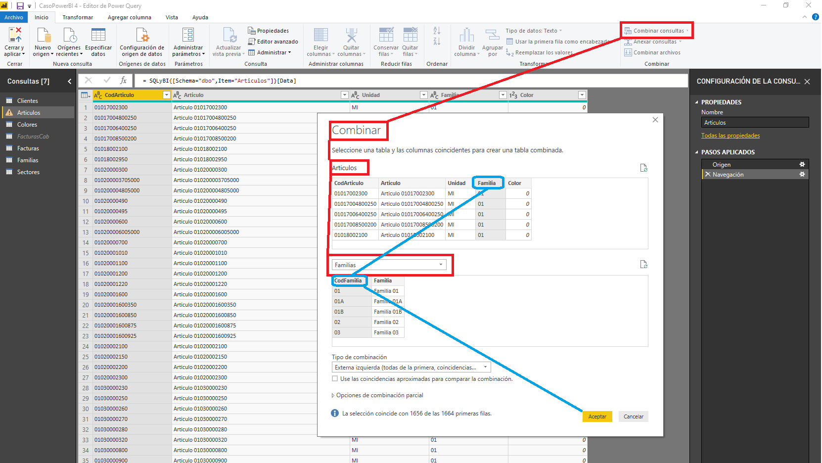Click the Nombre field containing Articulos
The height and width of the screenshot is (463, 822).
(755, 123)
